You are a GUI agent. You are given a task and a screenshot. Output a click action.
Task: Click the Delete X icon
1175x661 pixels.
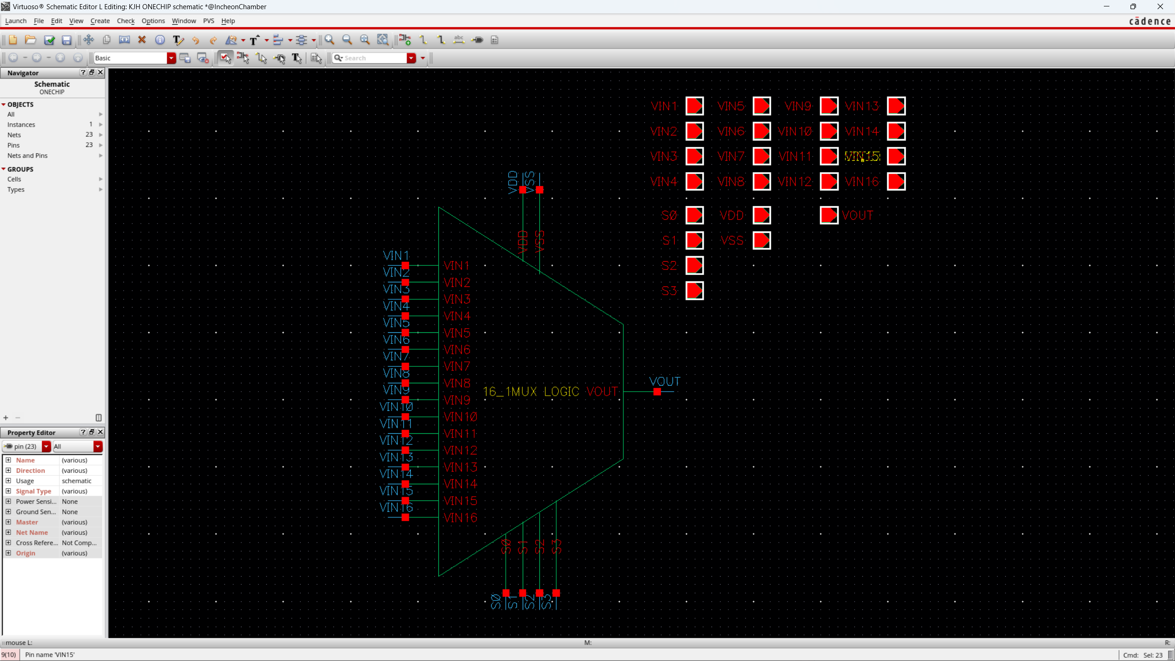point(142,40)
